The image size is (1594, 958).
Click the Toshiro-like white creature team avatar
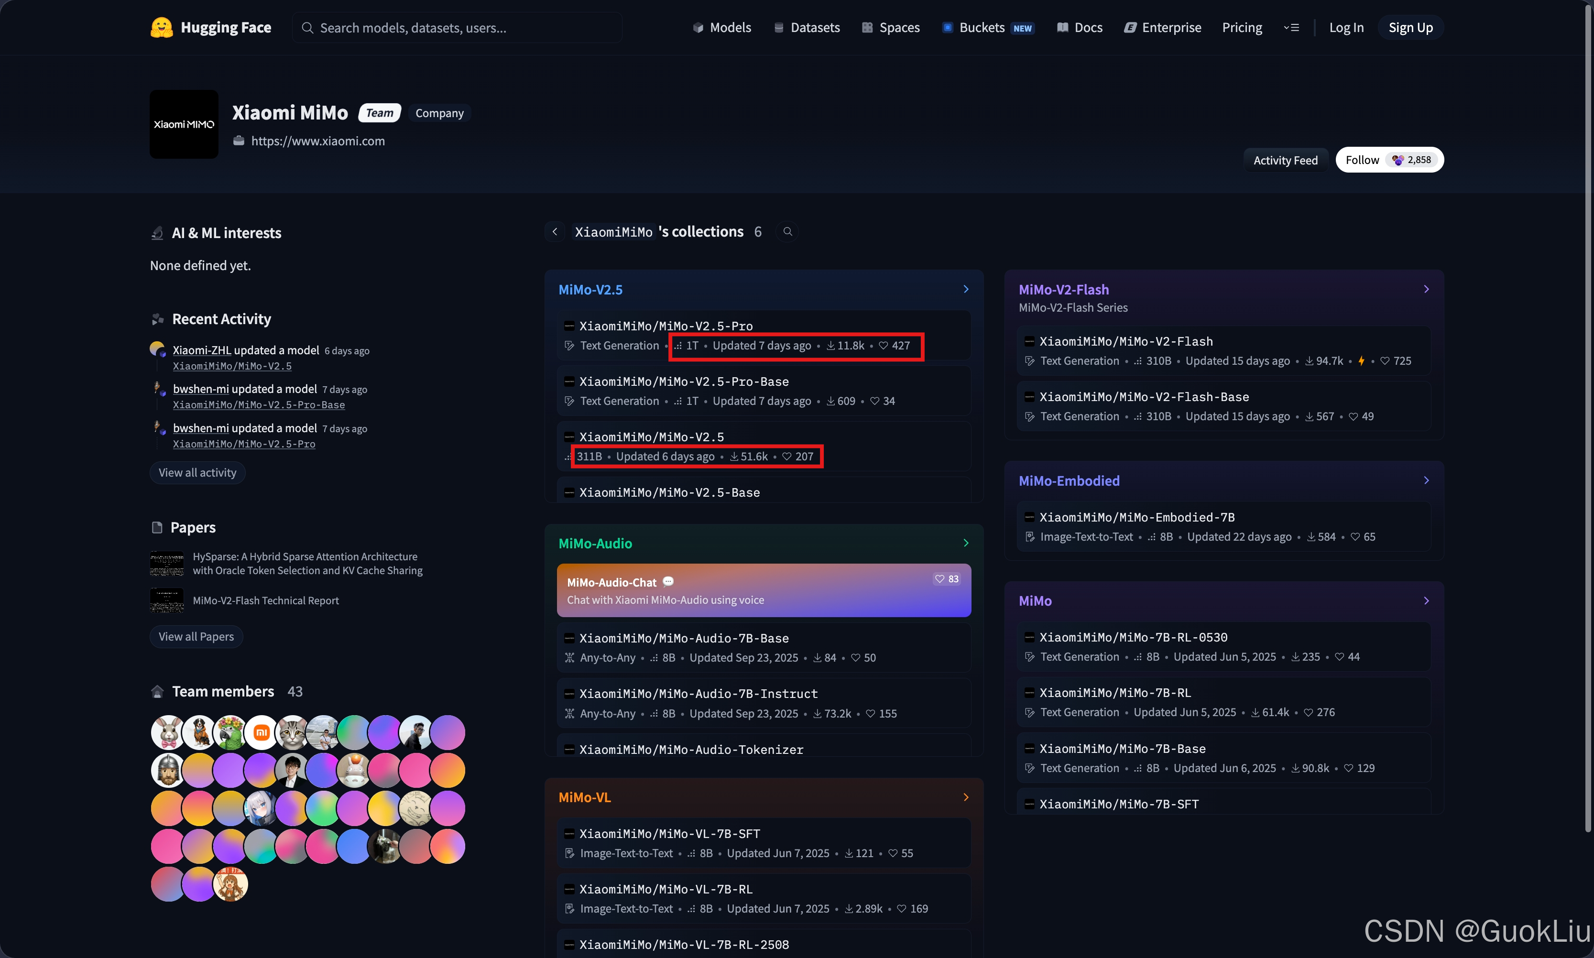(x=354, y=770)
